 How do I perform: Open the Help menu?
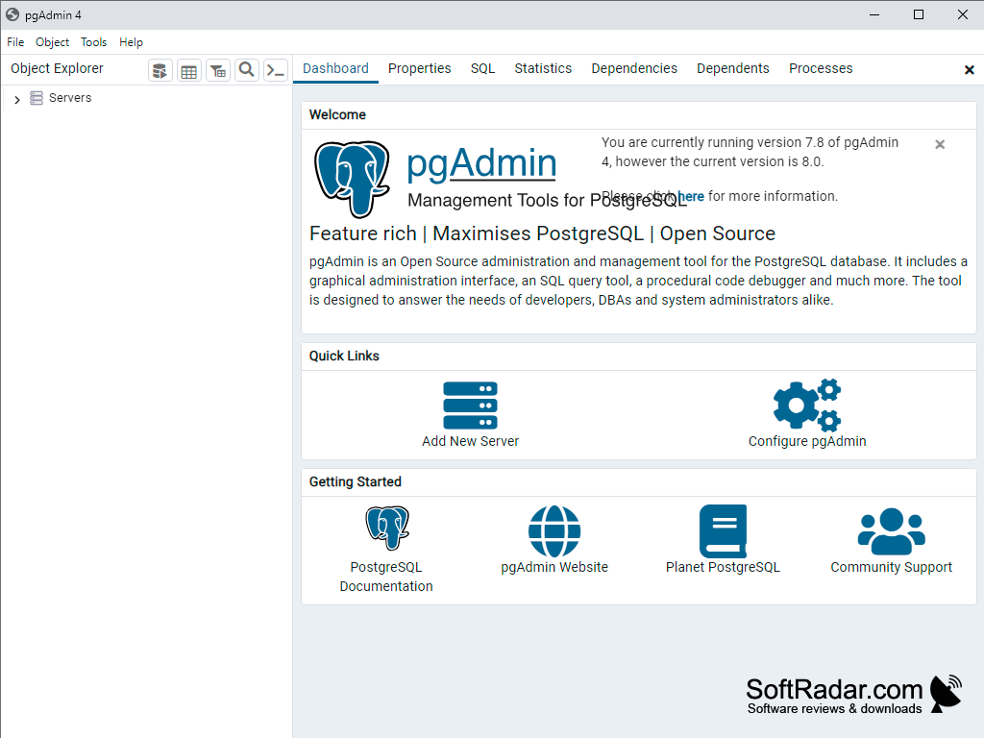tap(131, 42)
